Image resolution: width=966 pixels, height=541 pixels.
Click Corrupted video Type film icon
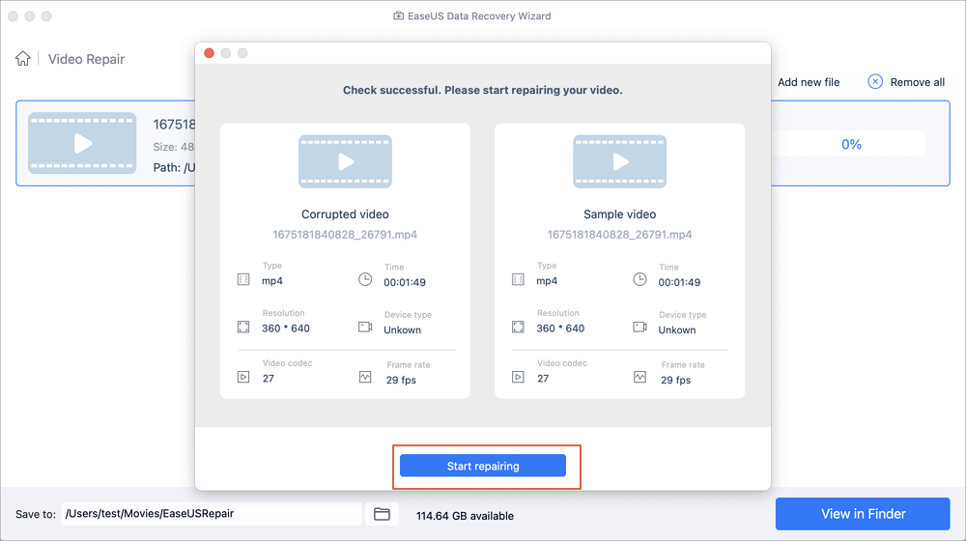[x=243, y=280]
